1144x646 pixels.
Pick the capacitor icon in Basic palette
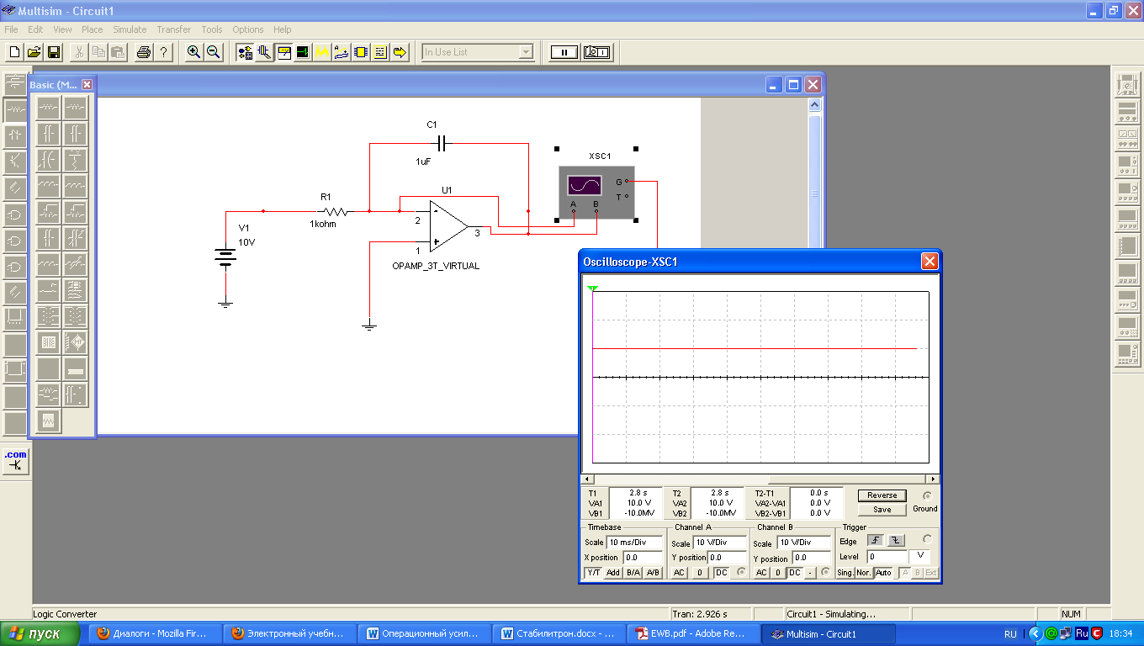(49, 134)
